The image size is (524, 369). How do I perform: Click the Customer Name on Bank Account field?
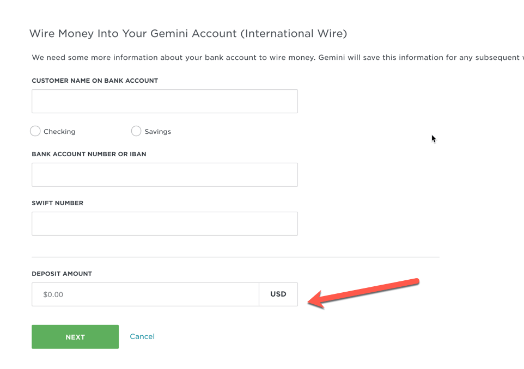tap(164, 101)
